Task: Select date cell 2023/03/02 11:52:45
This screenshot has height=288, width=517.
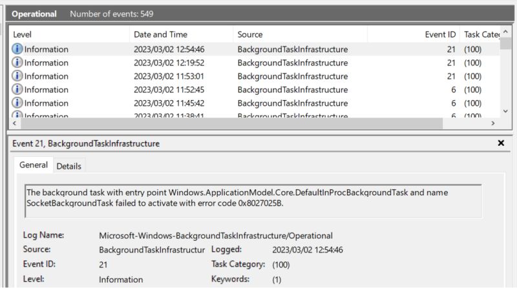Action: 169,90
